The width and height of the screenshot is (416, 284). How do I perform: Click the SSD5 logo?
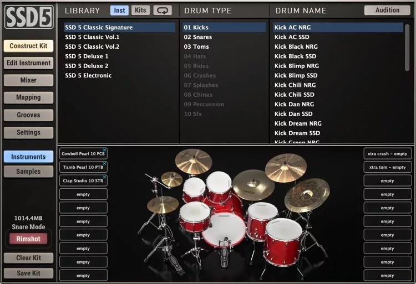tap(29, 17)
